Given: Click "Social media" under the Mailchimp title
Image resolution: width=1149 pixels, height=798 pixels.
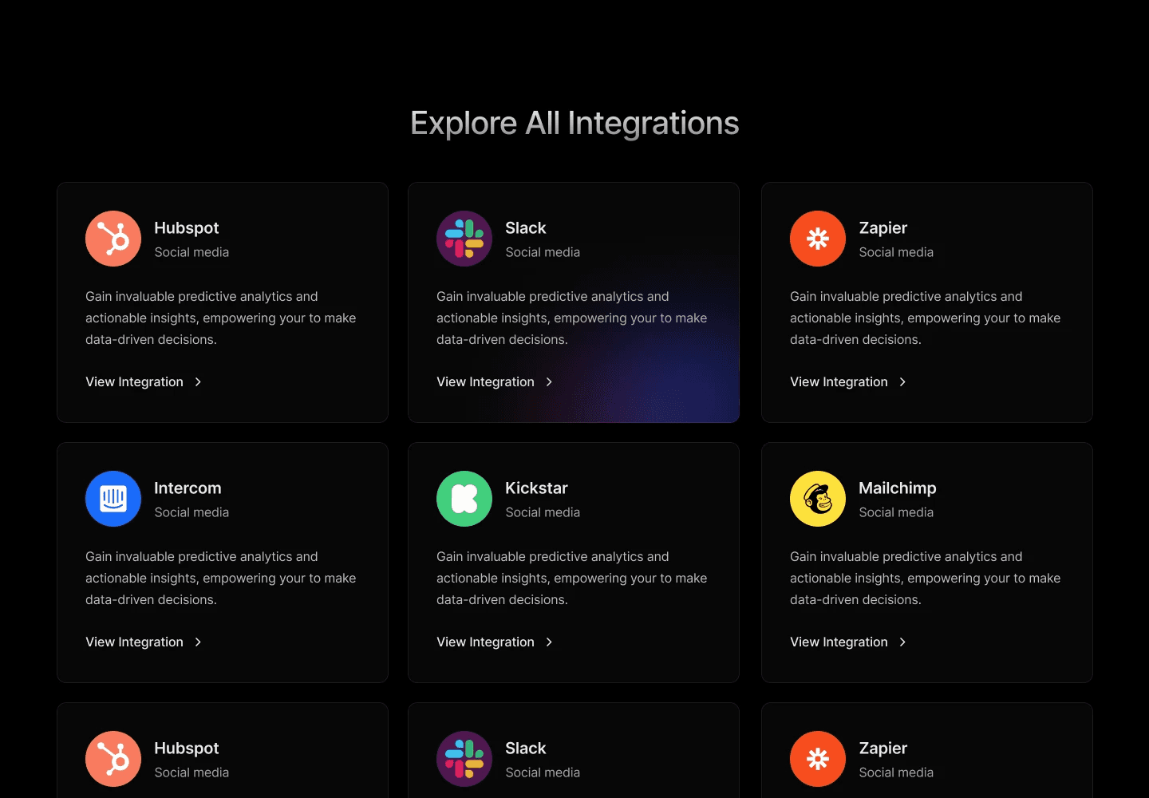Looking at the screenshot, I should 896,512.
